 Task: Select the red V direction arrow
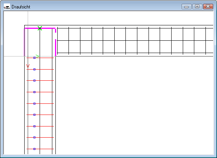28,66
